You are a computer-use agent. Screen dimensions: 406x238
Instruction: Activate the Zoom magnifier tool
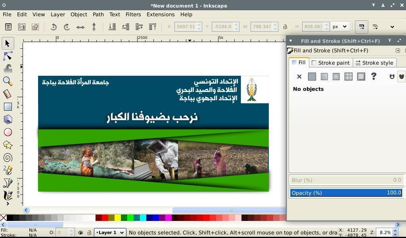click(8, 81)
